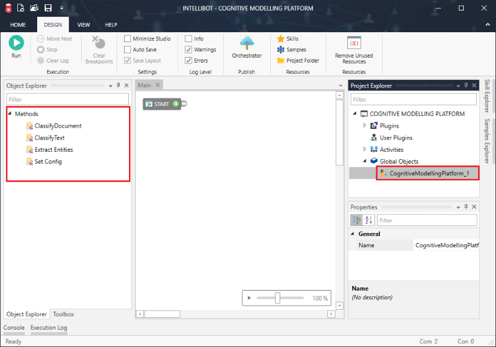Sort properties alphabetically icon
The width and height of the screenshot is (496, 347).
(369, 220)
